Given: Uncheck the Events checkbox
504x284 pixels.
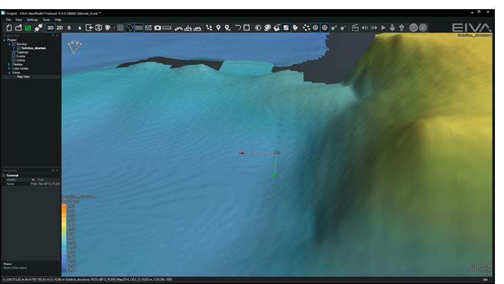Looking at the screenshot, I should [x=14, y=56].
